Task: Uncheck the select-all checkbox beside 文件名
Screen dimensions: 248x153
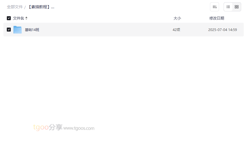Action: pos(9,18)
